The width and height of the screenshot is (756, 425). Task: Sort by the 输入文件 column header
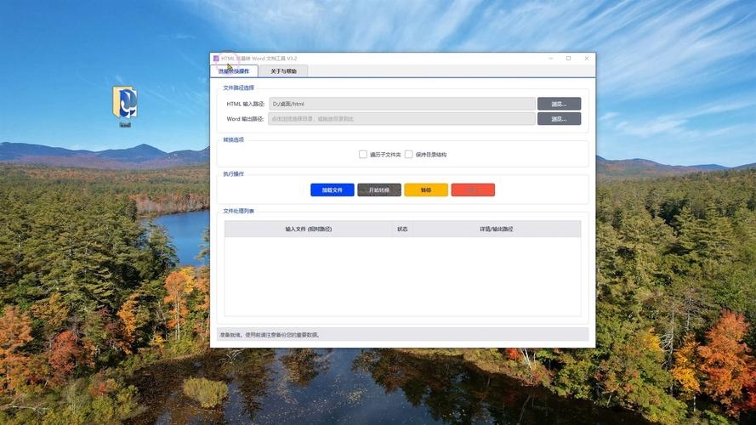[x=309, y=229]
